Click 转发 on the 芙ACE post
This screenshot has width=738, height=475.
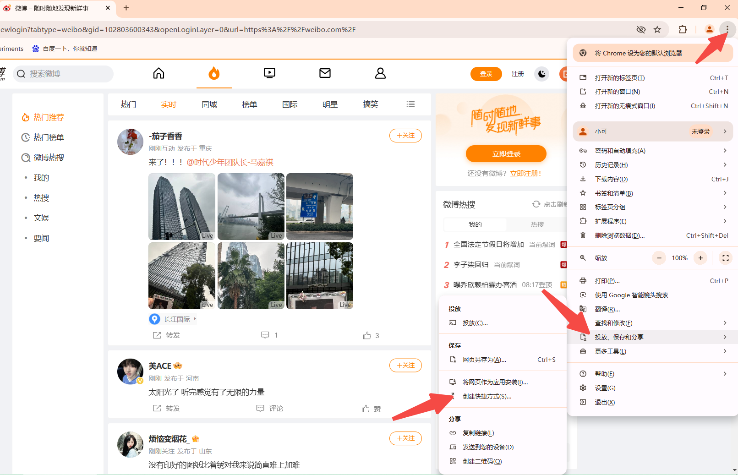pos(166,408)
